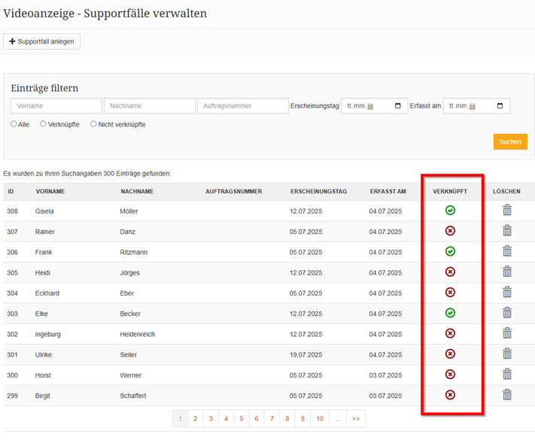Select the Verknüpfte radio button
Screen dimensions: 535x440
pyautogui.click(x=43, y=124)
